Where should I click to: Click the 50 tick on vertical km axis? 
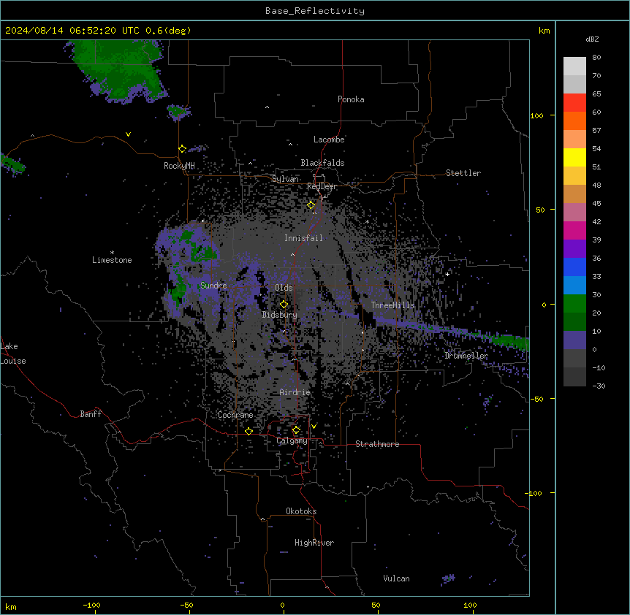pyautogui.click(x=540, y=210)
